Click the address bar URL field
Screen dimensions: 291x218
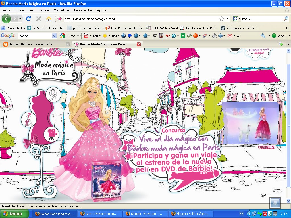(x=141, y=19)
